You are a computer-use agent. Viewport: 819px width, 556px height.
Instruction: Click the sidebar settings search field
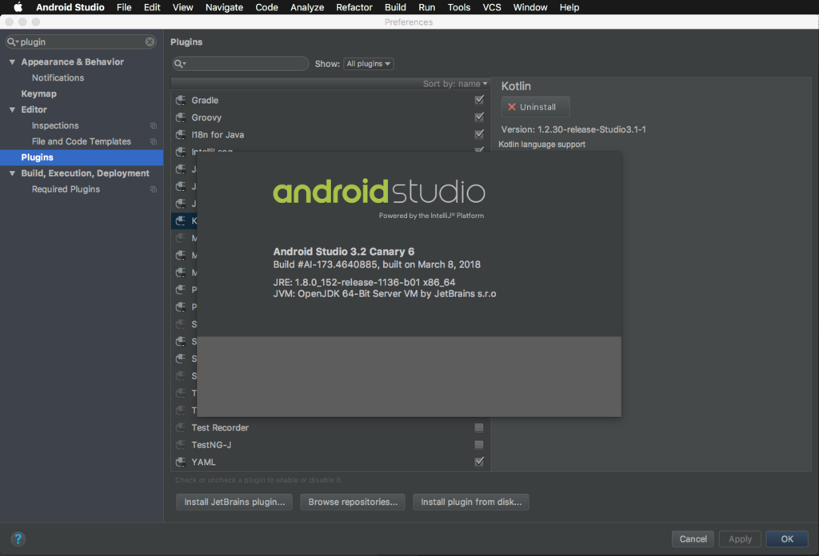(81, 42)
